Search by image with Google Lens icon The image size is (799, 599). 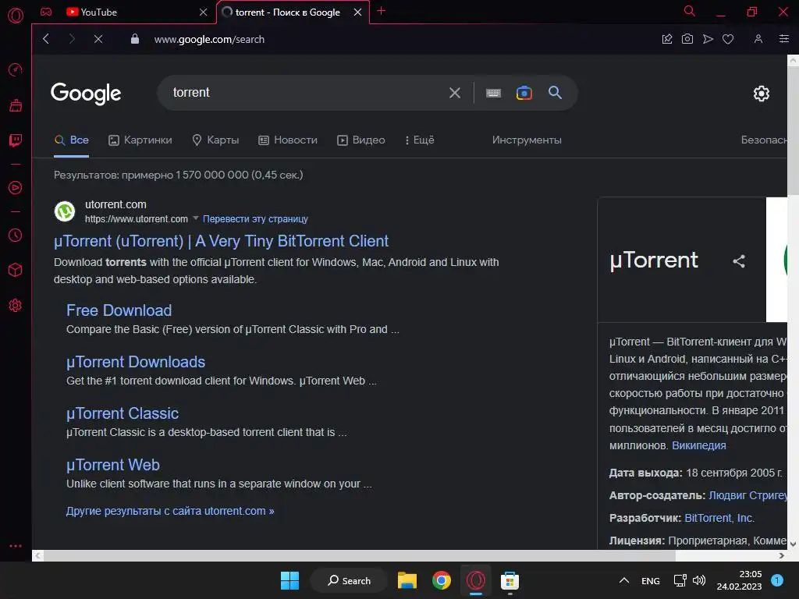tap(524, 93)
